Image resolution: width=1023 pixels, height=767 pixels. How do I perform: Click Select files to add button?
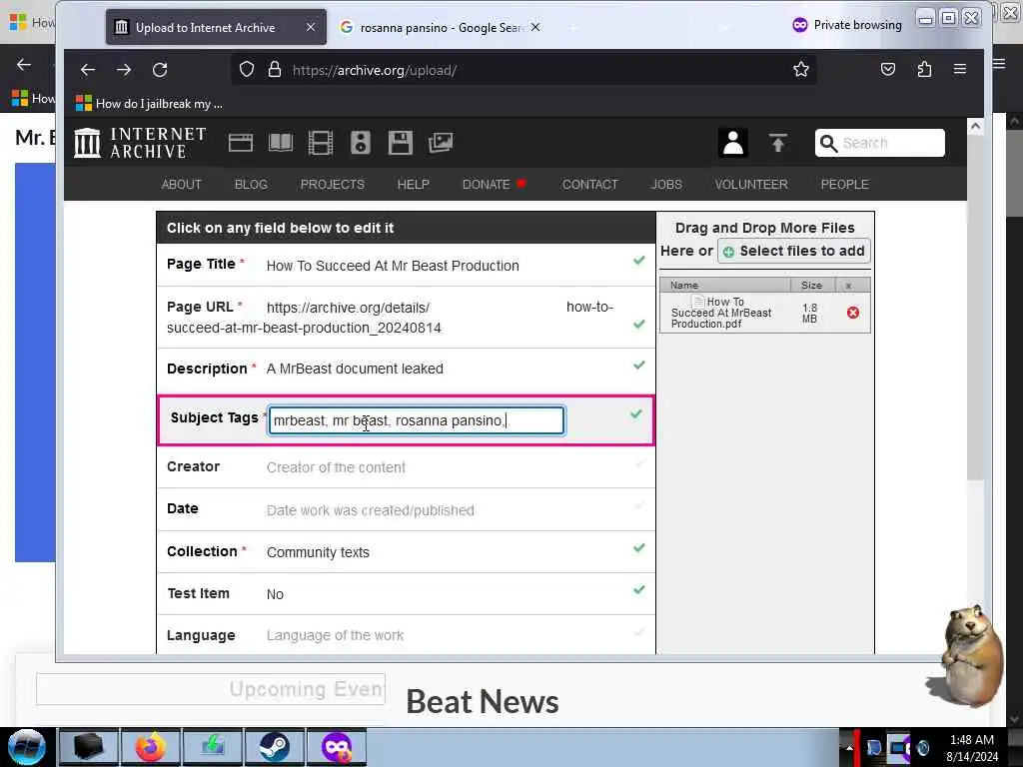(x=794, y=251)
